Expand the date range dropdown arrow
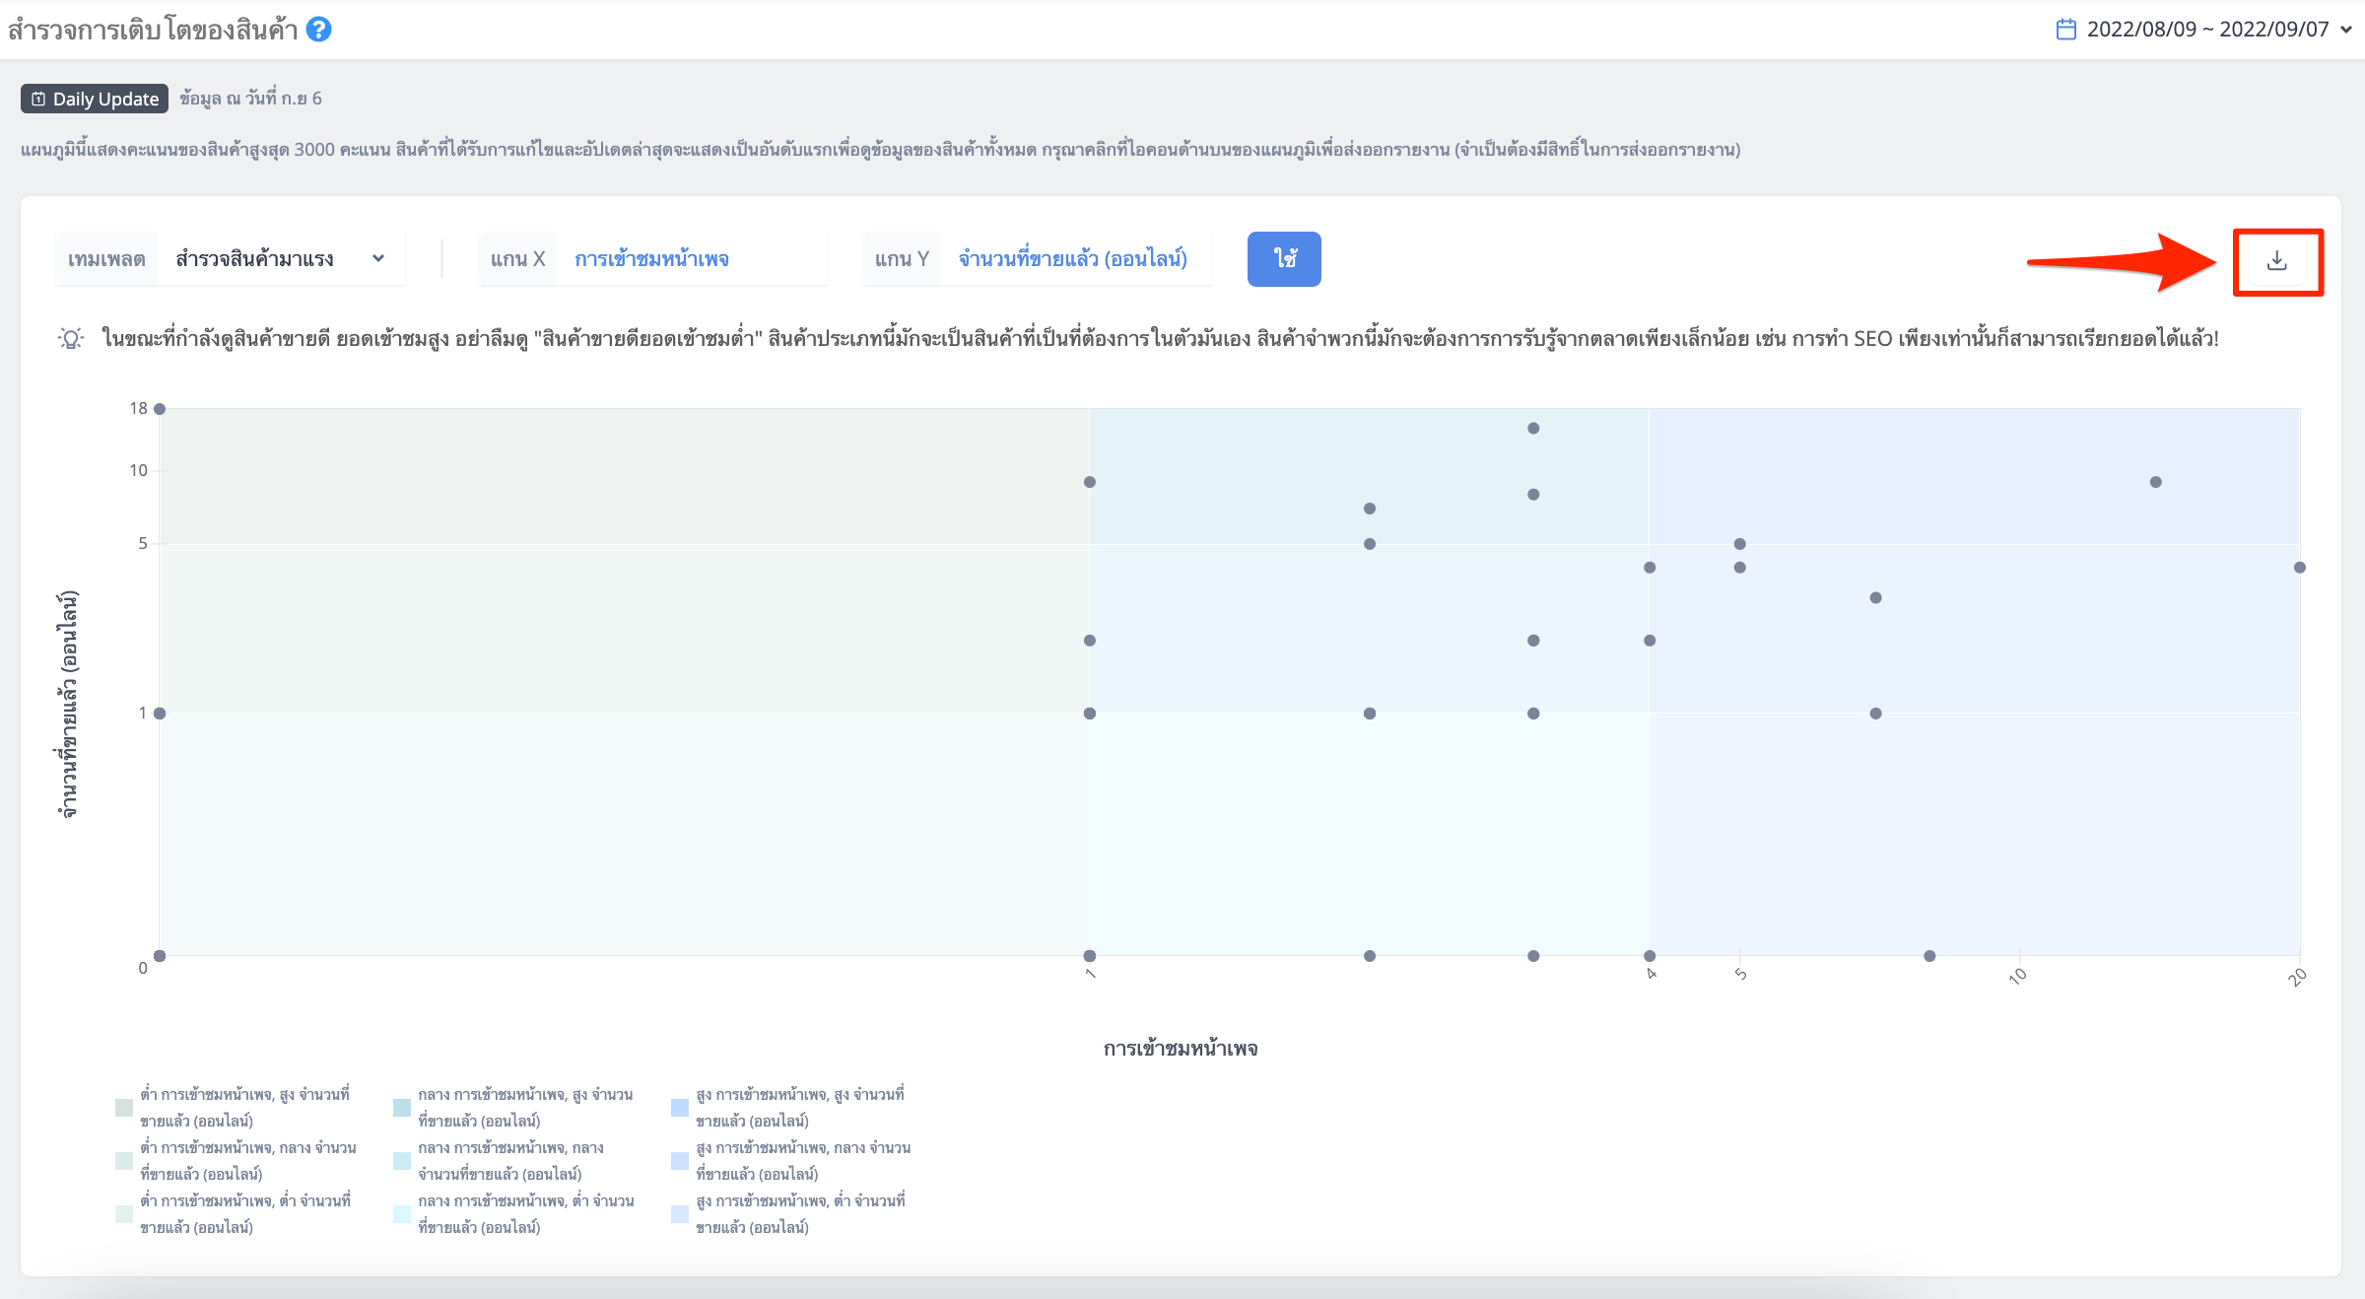Screen dimensions: 2365x1299 tap(2345, 30)
